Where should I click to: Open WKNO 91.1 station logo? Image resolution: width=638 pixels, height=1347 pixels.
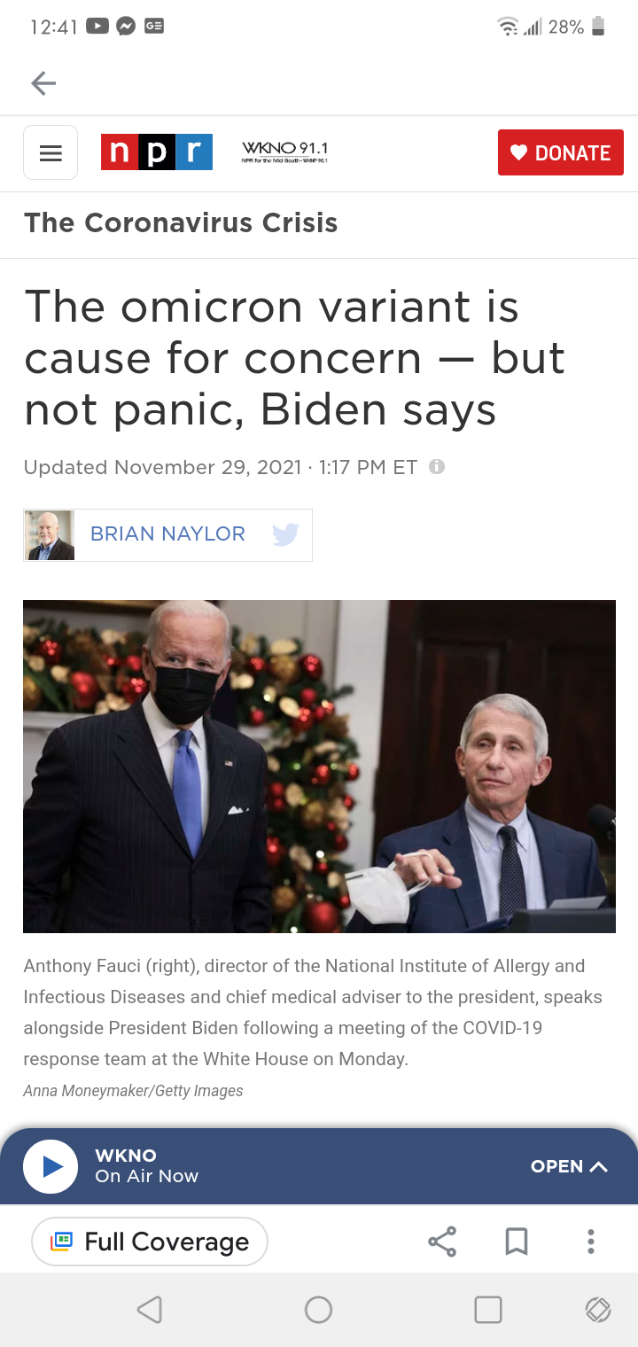[x=284, y=152]
